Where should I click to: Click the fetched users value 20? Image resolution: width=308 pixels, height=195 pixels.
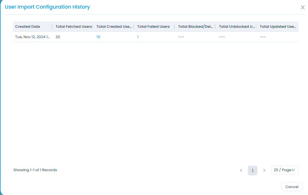point(58,37)
